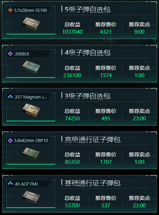The width and height of the screenshot is (159, 215).
Task: Open the 3级子弹自选包 title
Action: point(88,96)
